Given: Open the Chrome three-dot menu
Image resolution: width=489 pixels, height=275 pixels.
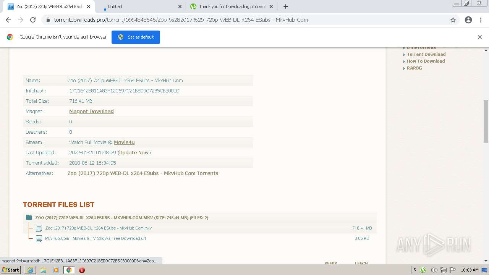Looking at the screenshot, I should pyautogui.click(x=481, y=20).
